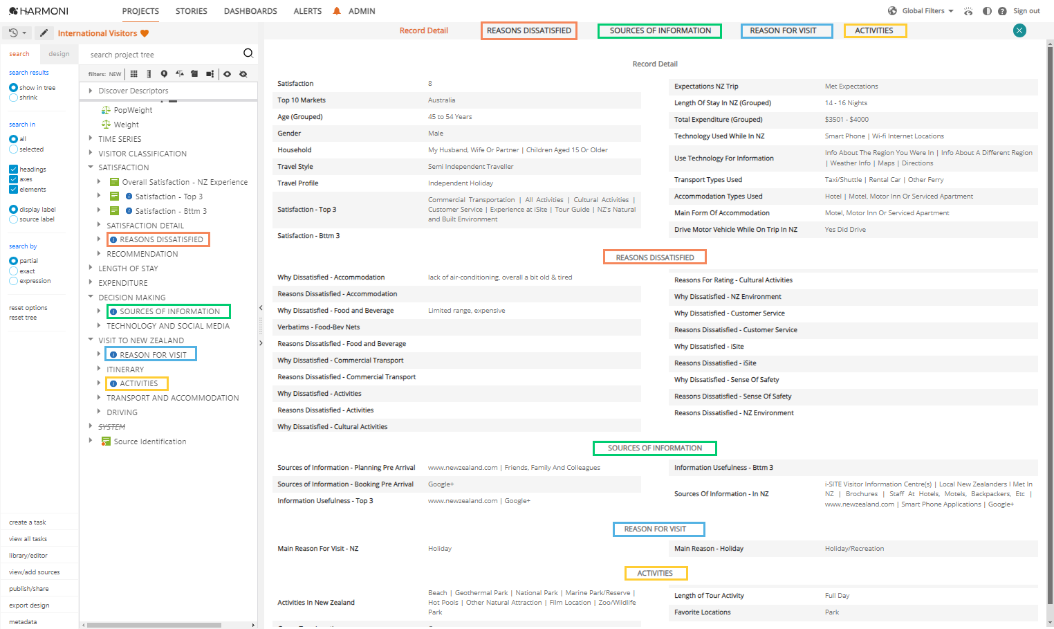
Task: Open the alerts bell icon
Action: point(335,10)
